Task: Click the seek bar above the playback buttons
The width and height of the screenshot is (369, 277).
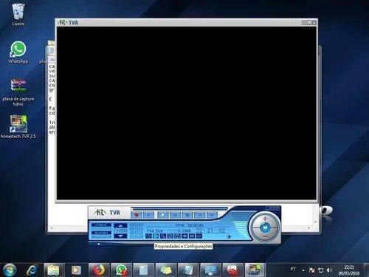Action: point(179,208)
